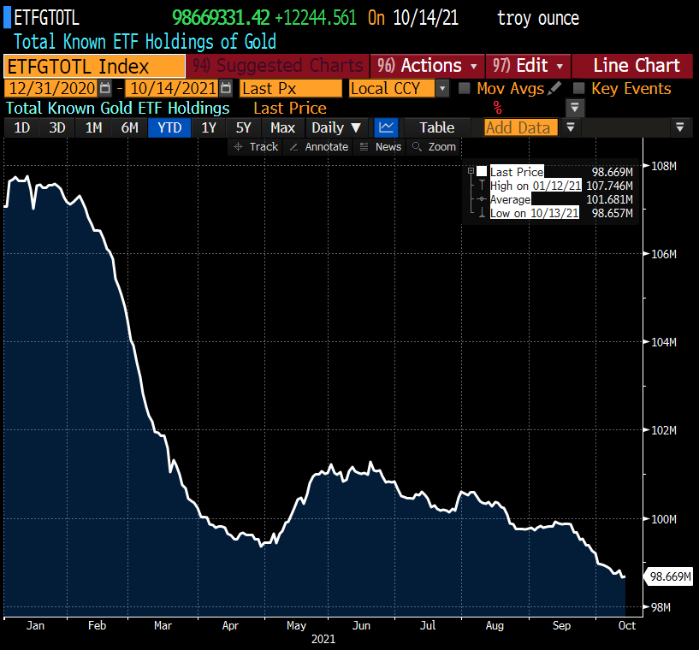
Task: Open the far-right chart options dropdown
Action: (680, 127)
